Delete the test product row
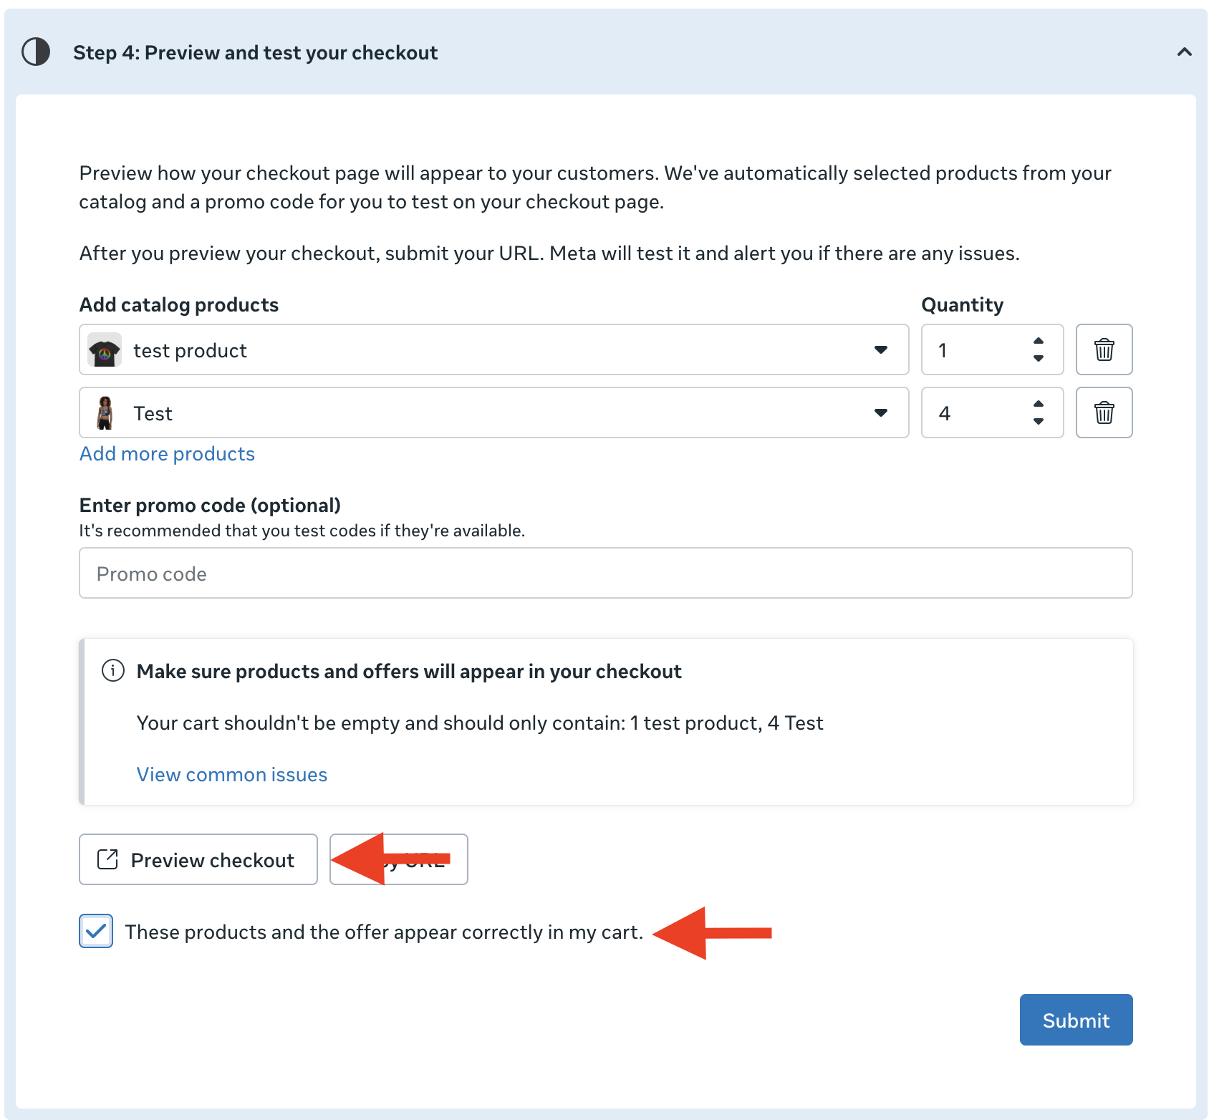 (x=1104, y=350)
